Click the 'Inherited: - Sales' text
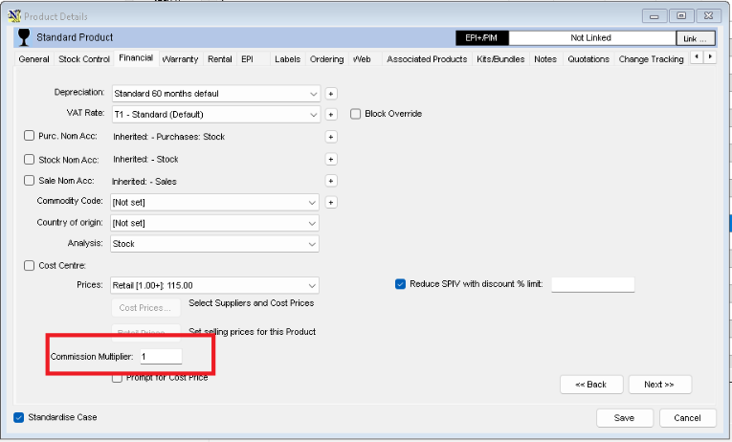 [x=144, y=182]
